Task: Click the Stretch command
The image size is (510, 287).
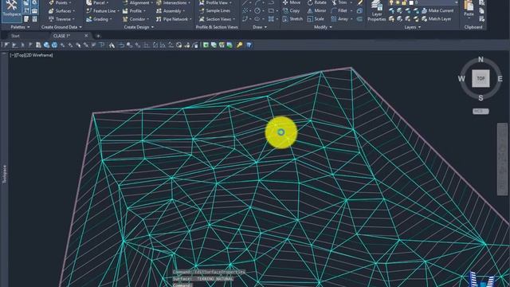Action: point(292,19)
